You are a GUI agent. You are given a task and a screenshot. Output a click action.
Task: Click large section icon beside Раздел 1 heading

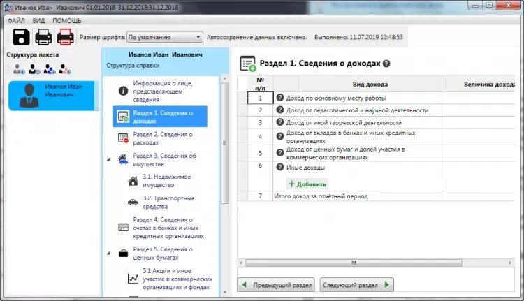[248, 64]
